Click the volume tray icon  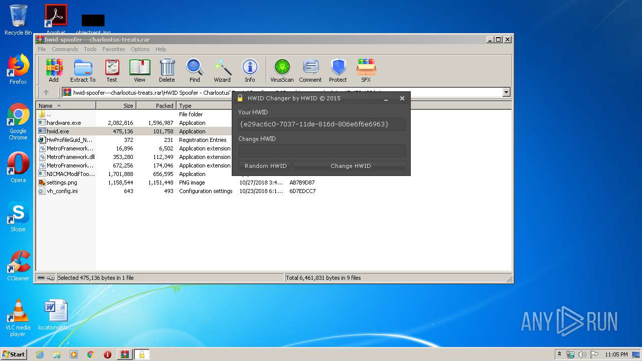tap(582, 354)
